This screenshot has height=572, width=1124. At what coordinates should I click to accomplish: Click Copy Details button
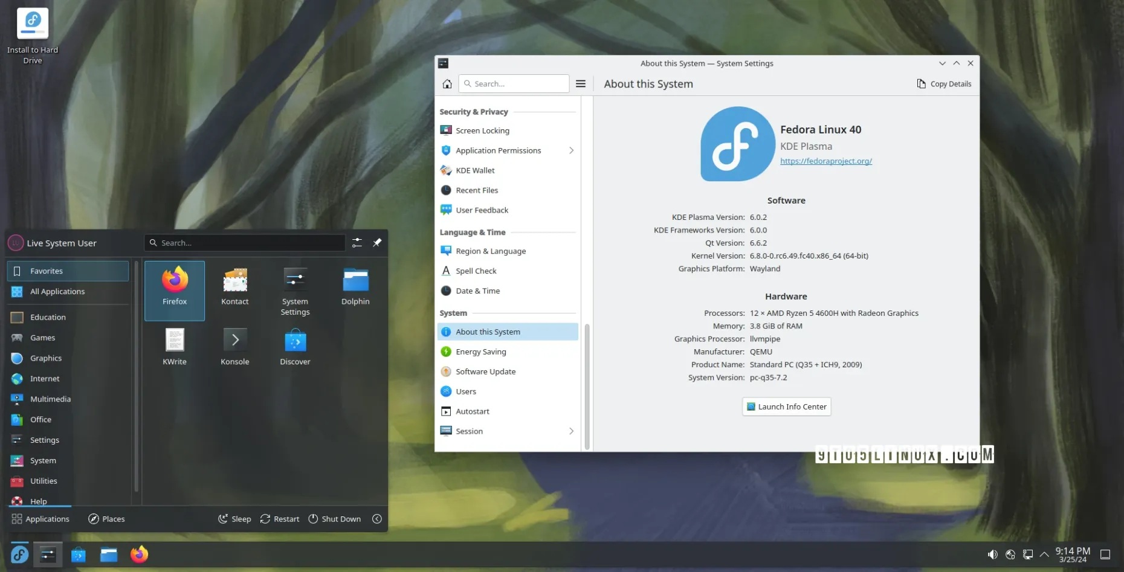(x=944, y=84)
